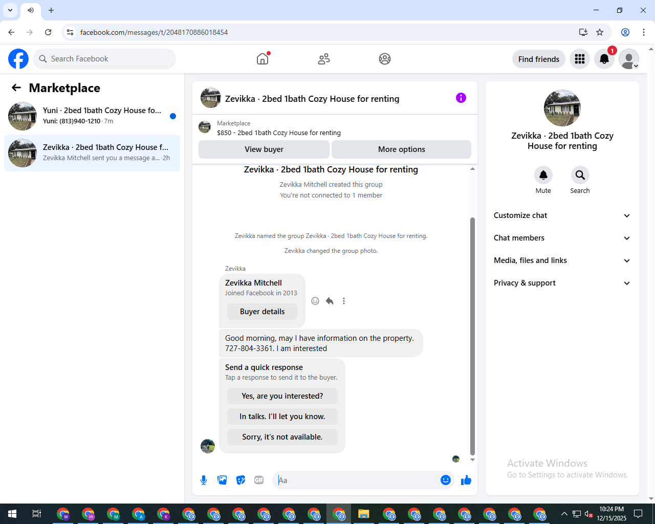
Task: Send quick response 'Yes, are you interested?'
Action: 282,396
